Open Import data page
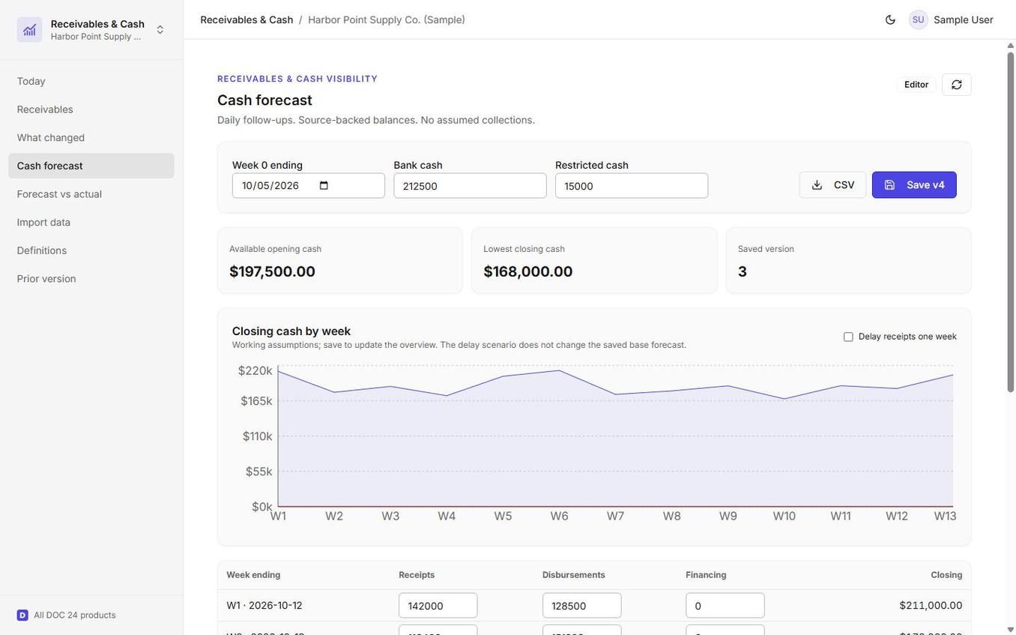This screenshot has width=1016, height=635. click(x=91, y=223)
